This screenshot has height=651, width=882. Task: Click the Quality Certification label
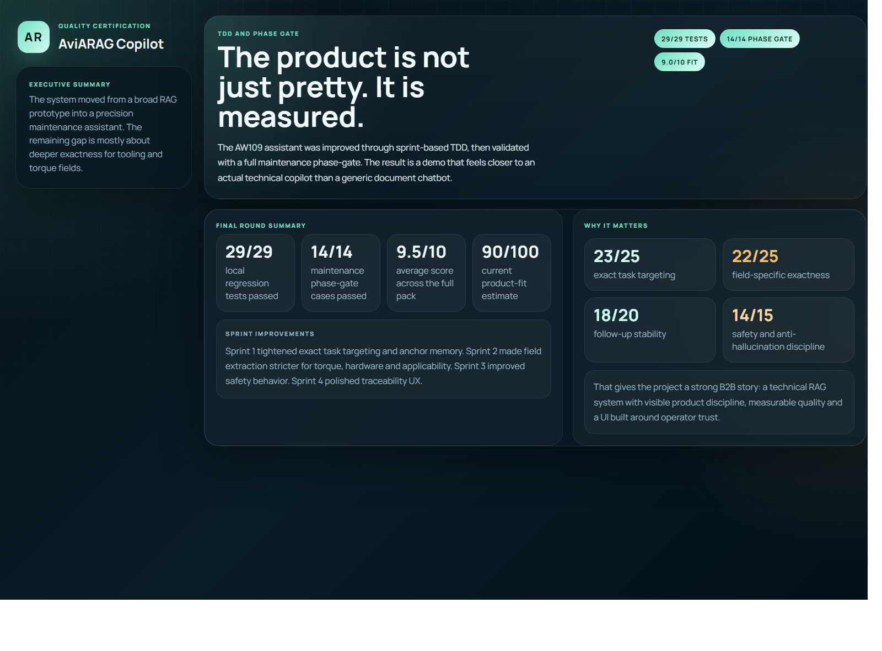click(x=104, y=26)
